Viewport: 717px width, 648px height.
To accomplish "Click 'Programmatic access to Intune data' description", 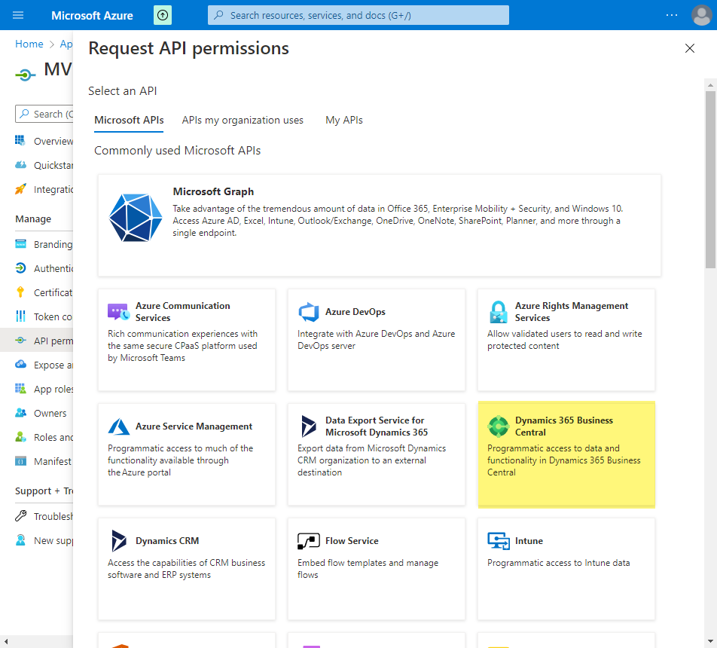I will pyautogui.click(x=558, y=563).
